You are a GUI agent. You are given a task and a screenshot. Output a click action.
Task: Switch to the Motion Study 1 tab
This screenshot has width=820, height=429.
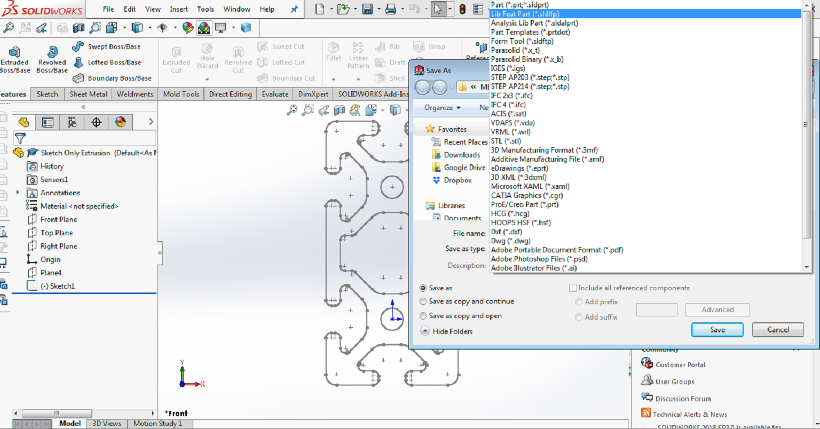click(x=157, y=423)
